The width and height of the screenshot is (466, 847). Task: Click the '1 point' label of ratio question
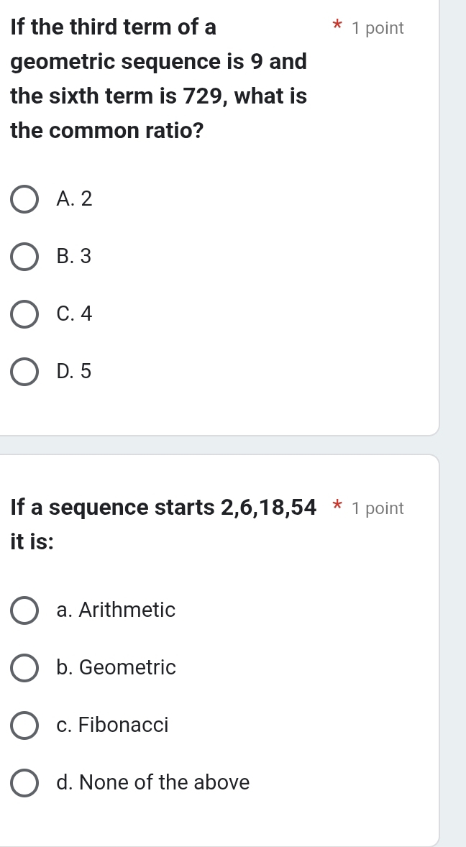click(378, 29)
